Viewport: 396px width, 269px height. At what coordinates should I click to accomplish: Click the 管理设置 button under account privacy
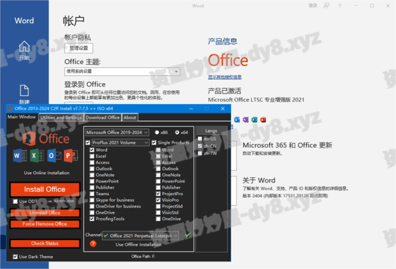tap(79, 48)
